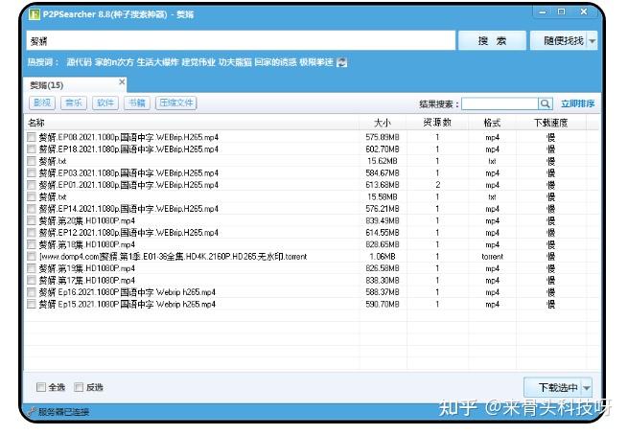Click hot search word 功夫熊猫

click(x=235, y=62)
